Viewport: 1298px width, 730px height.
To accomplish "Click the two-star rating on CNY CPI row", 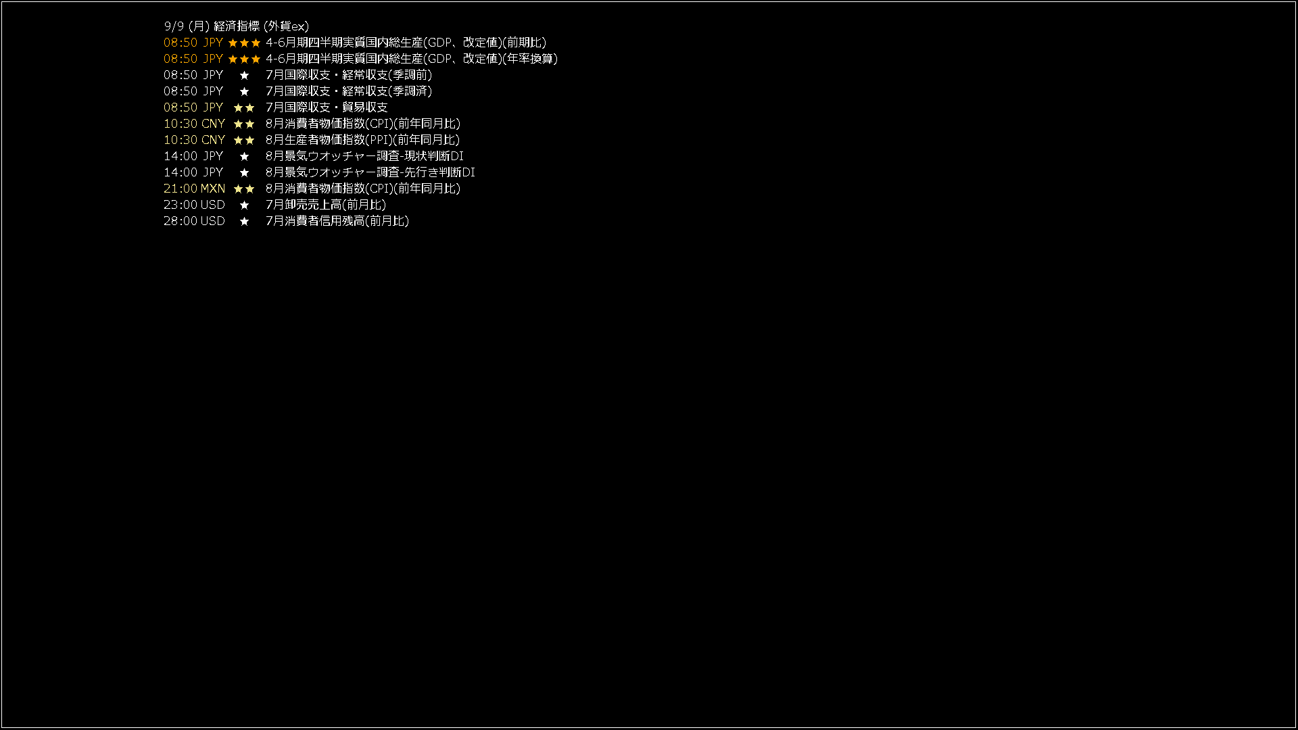I will 244,124.
